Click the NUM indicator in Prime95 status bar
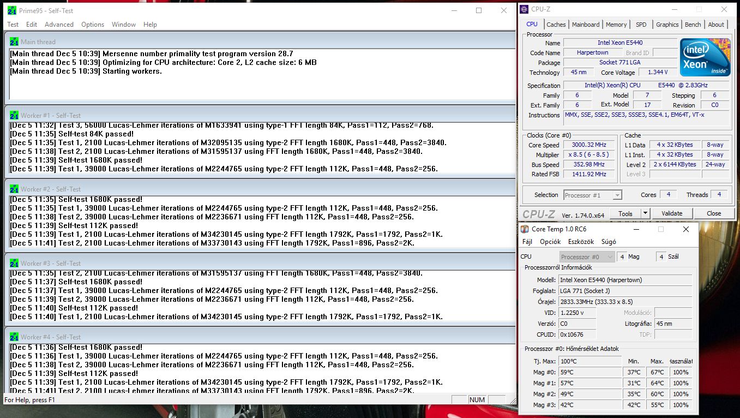This screenshot has height=418, width=740. point(477,400)
